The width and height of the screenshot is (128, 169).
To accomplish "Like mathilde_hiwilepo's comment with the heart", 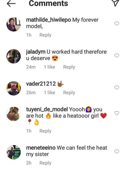I will [x=117, y=23].
